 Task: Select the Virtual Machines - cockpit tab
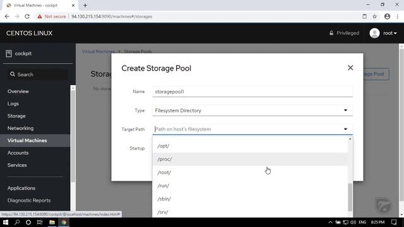(40, 5)
